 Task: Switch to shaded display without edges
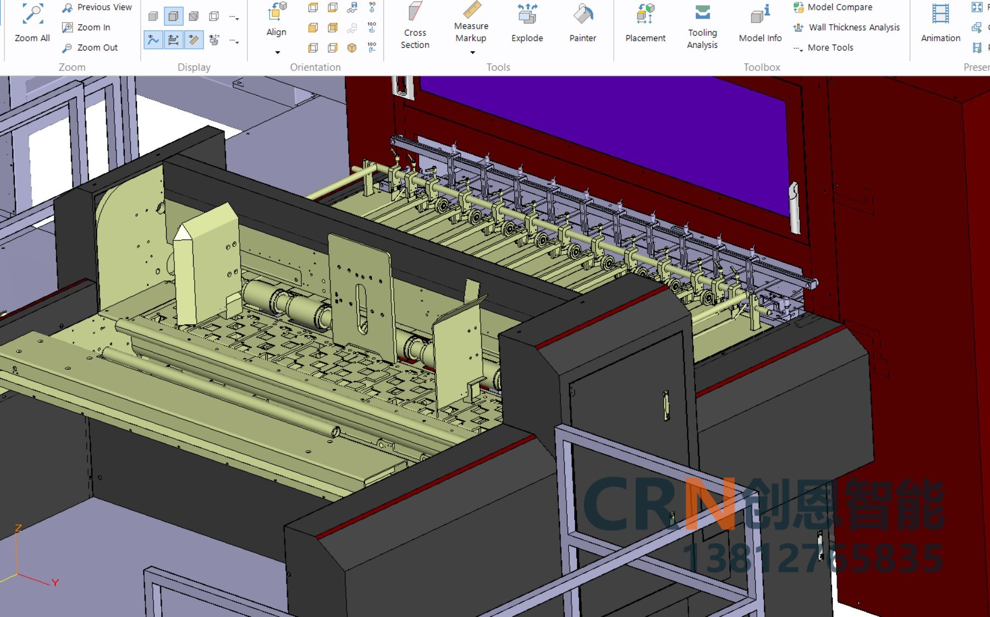tap(153, 16)
